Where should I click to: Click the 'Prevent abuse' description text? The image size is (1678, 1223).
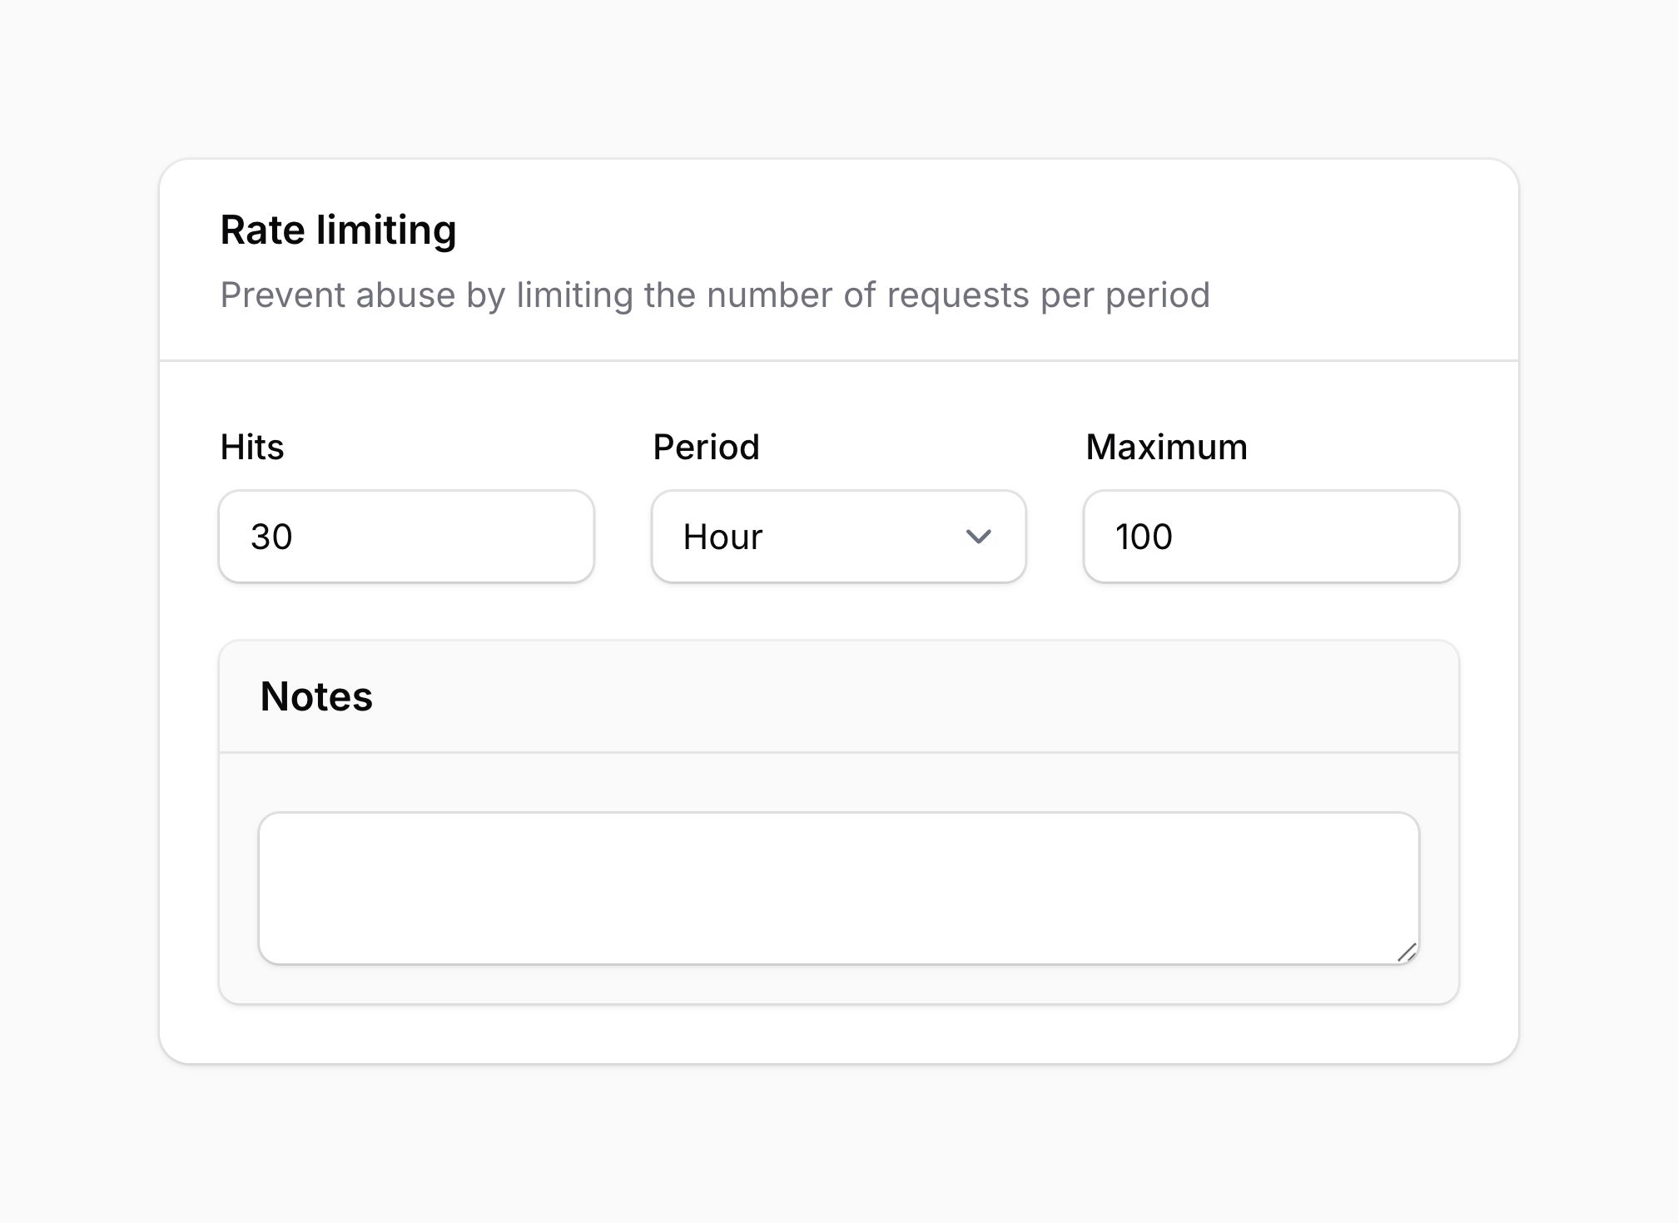coord(714,295)
